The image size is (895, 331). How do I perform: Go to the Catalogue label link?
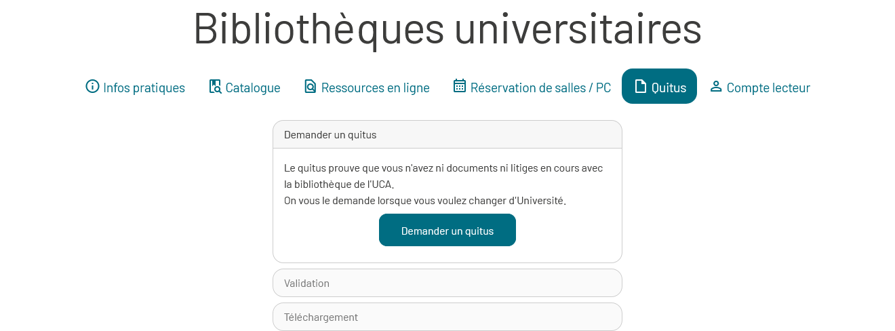point(253,87)
